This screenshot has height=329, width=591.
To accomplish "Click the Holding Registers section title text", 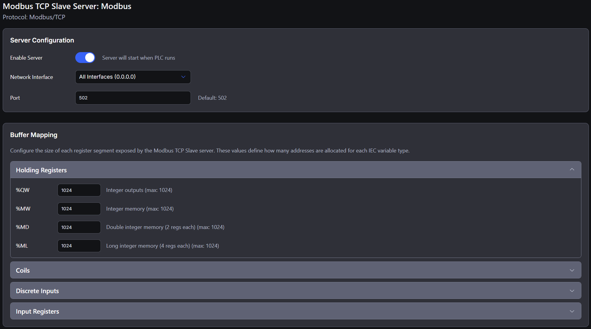I will (x=41, y=170).
